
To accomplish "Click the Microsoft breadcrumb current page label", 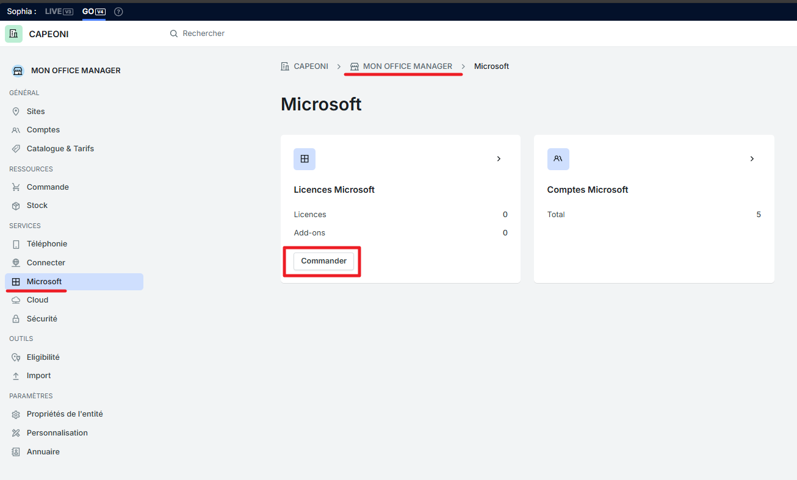I will [x=491, y=66].
